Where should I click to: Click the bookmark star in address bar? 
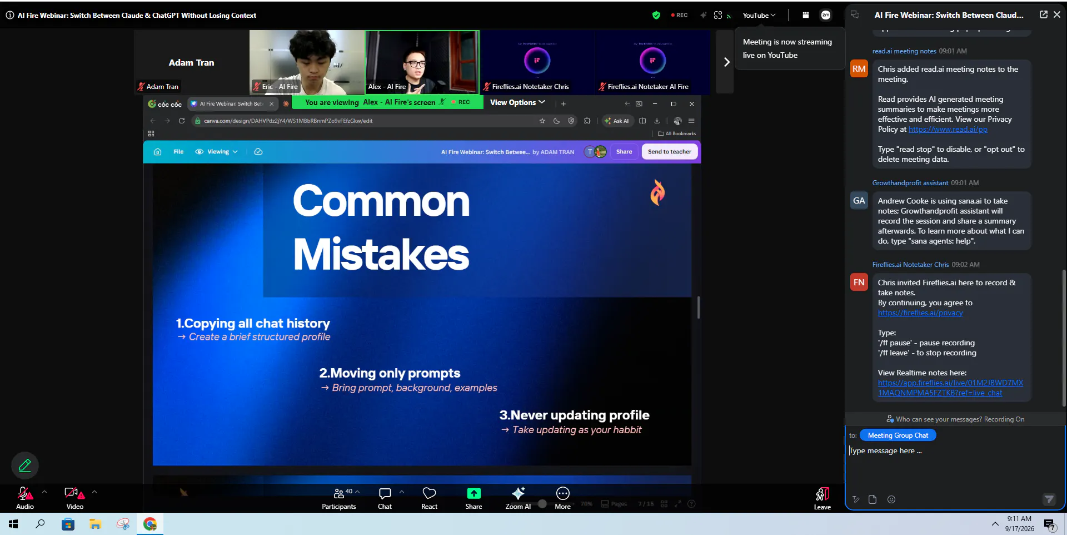click(x=542, y=121)
